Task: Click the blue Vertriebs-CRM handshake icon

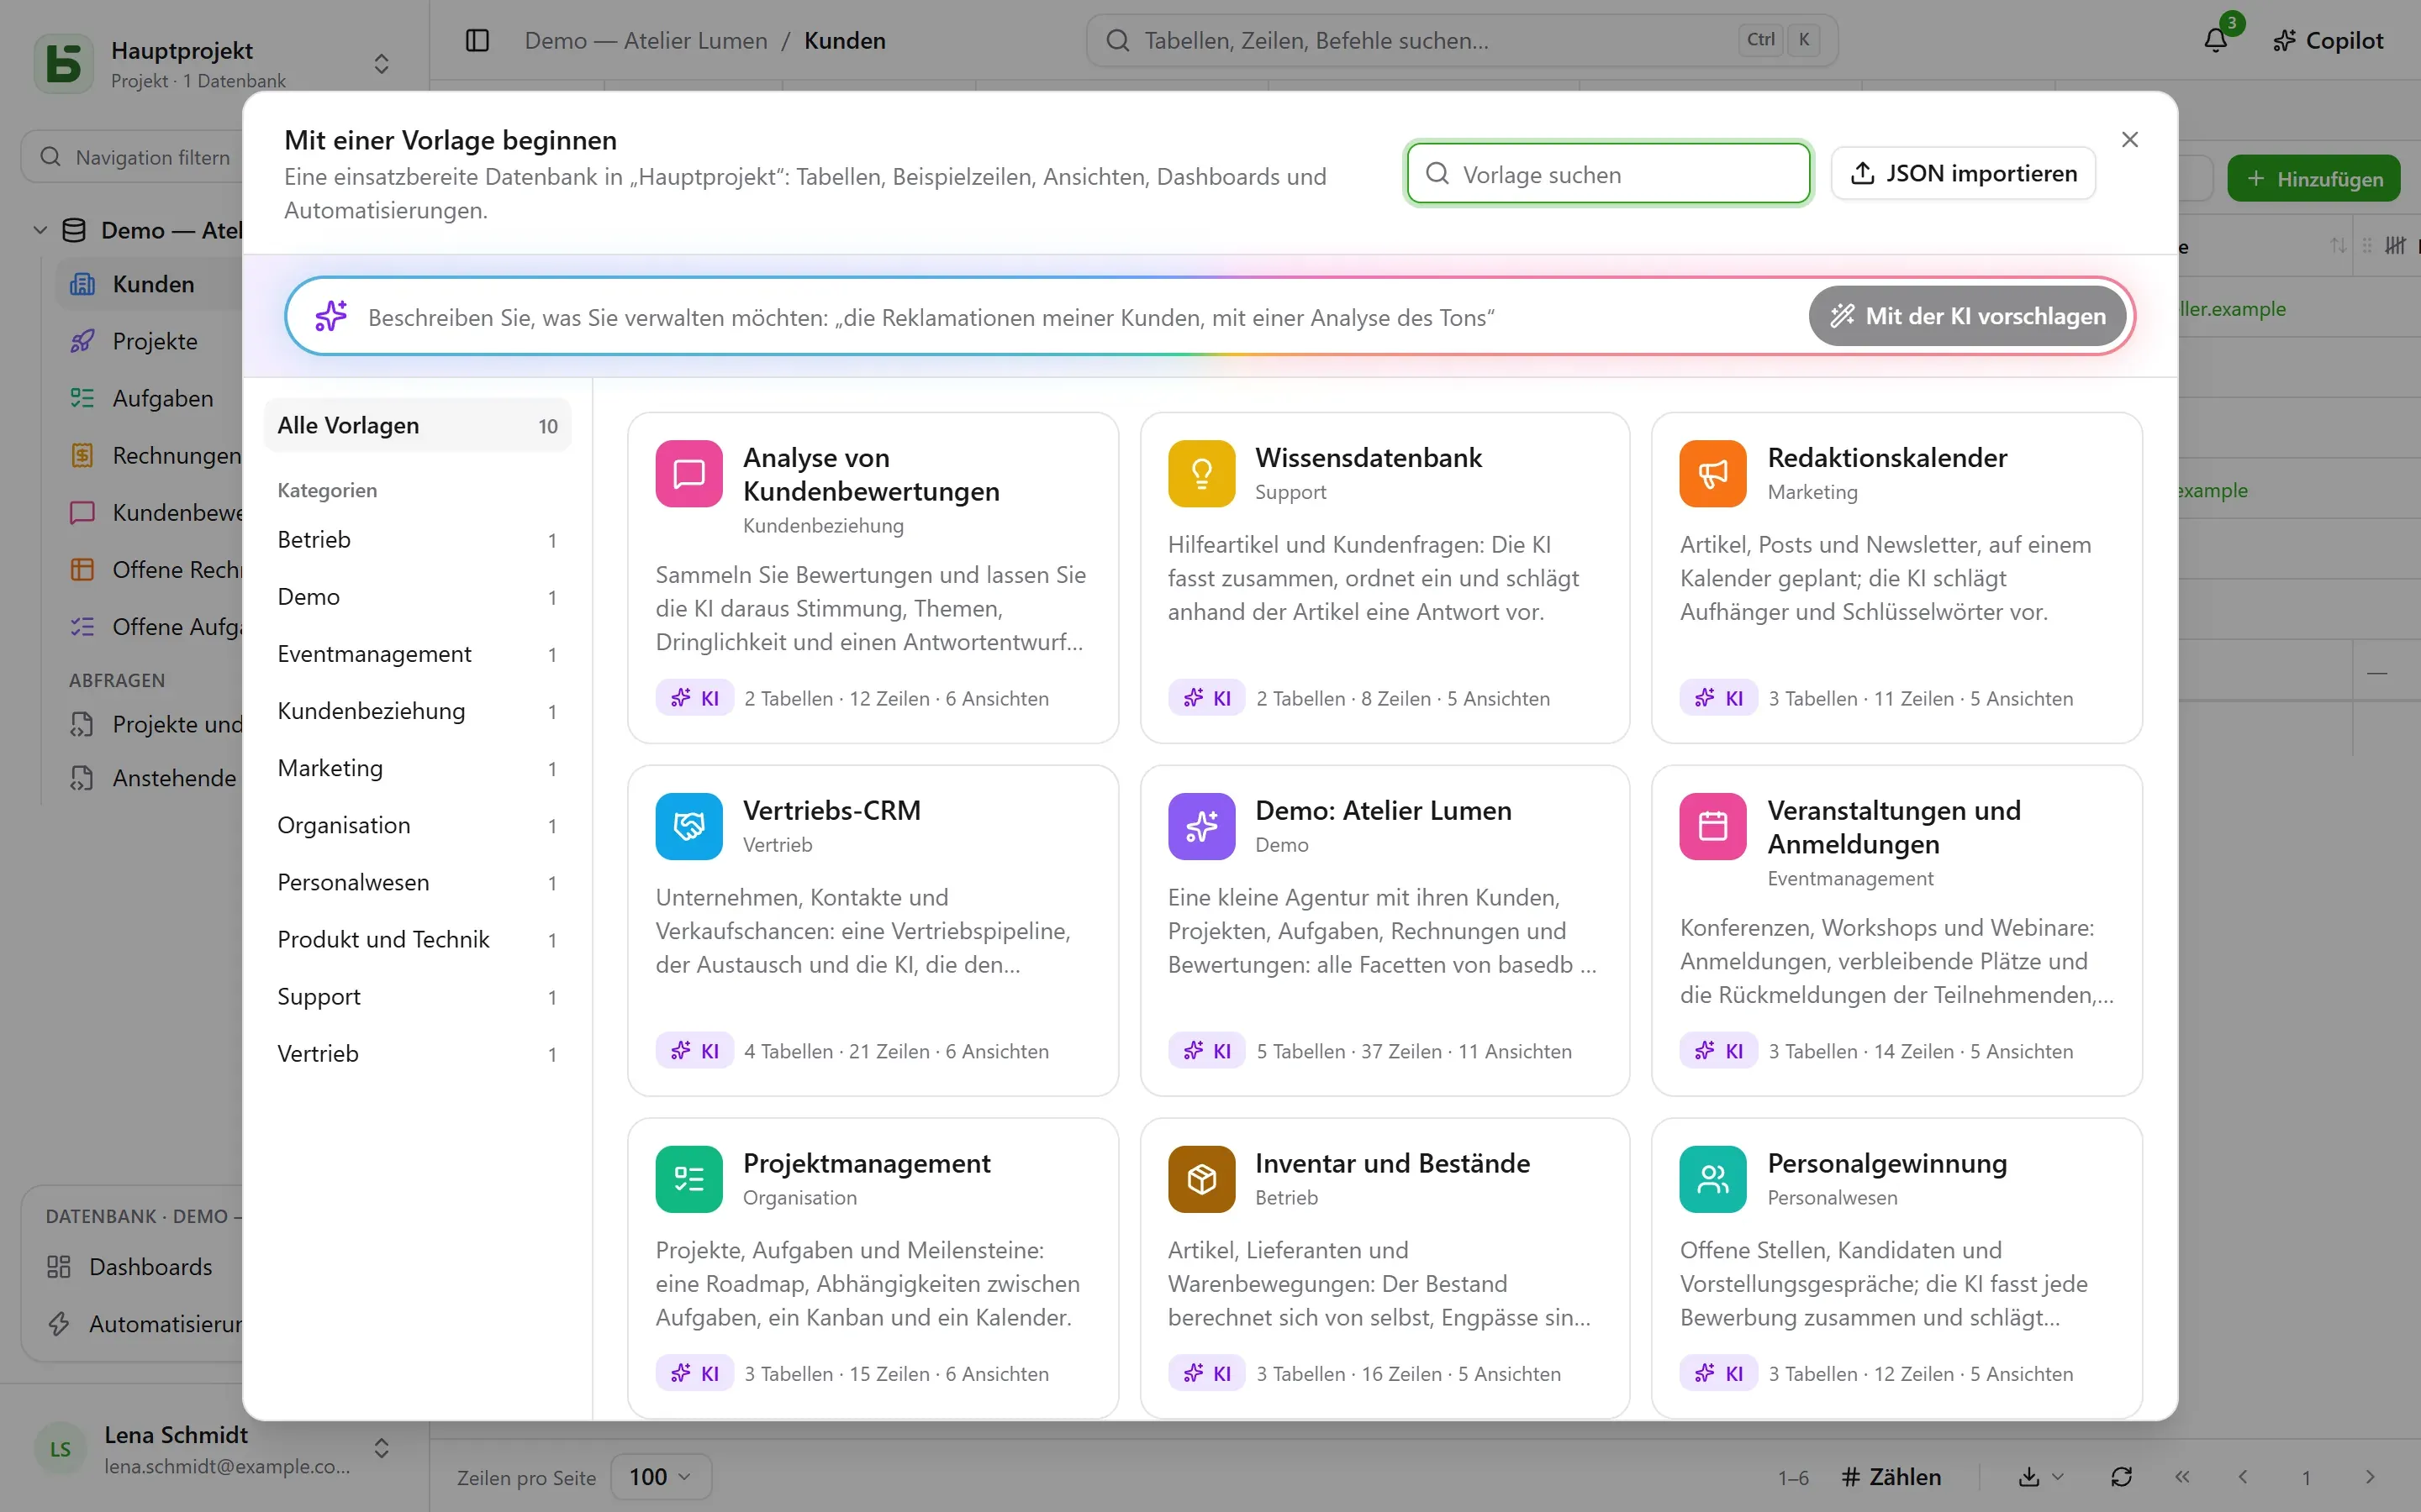Action: (688, 826)
